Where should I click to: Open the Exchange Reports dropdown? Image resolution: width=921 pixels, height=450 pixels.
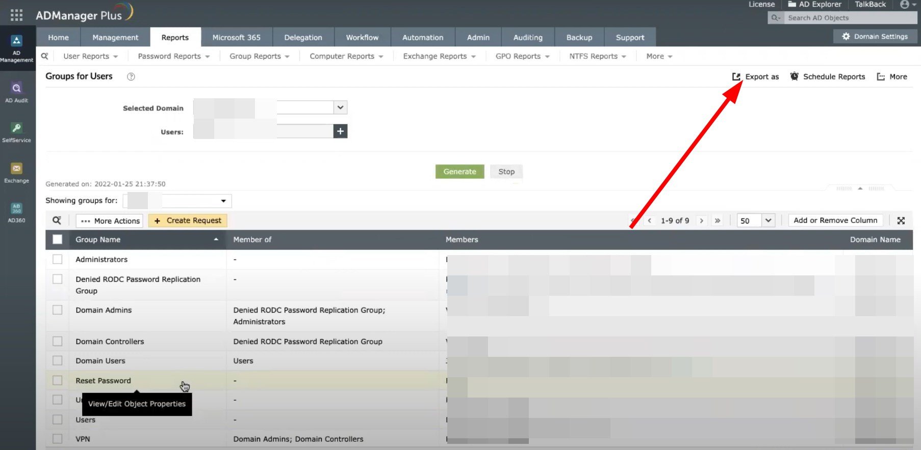439,56
